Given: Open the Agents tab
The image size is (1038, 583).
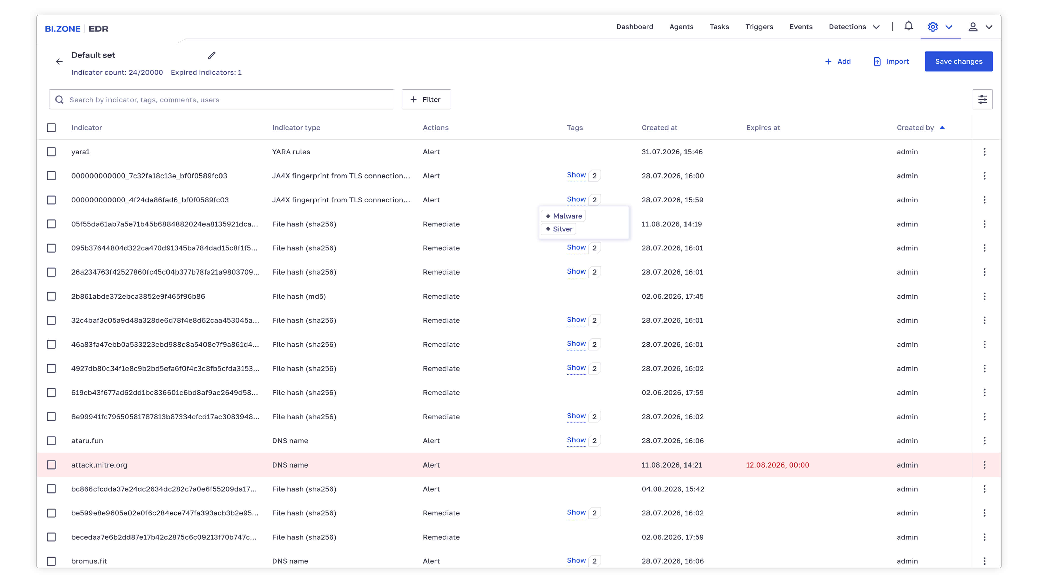Looking at the screenshot, I should pos(681,27).
